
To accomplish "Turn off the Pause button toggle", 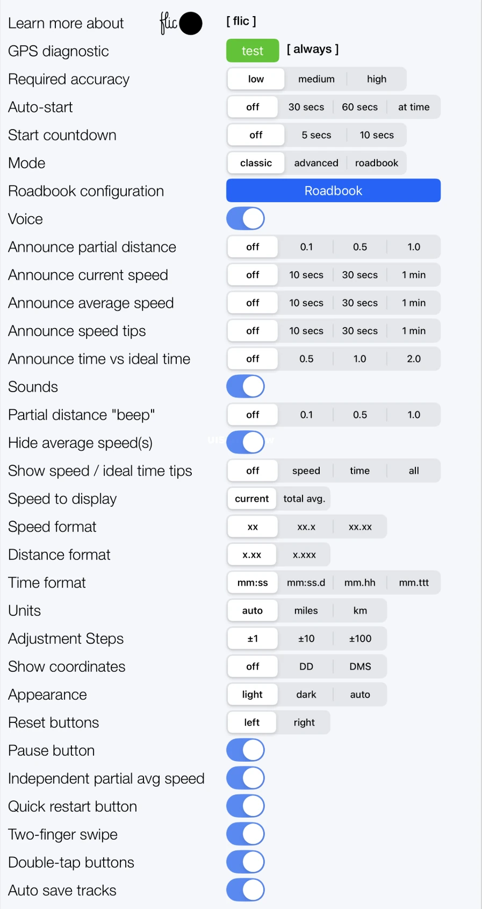I will tap(246, 750).
